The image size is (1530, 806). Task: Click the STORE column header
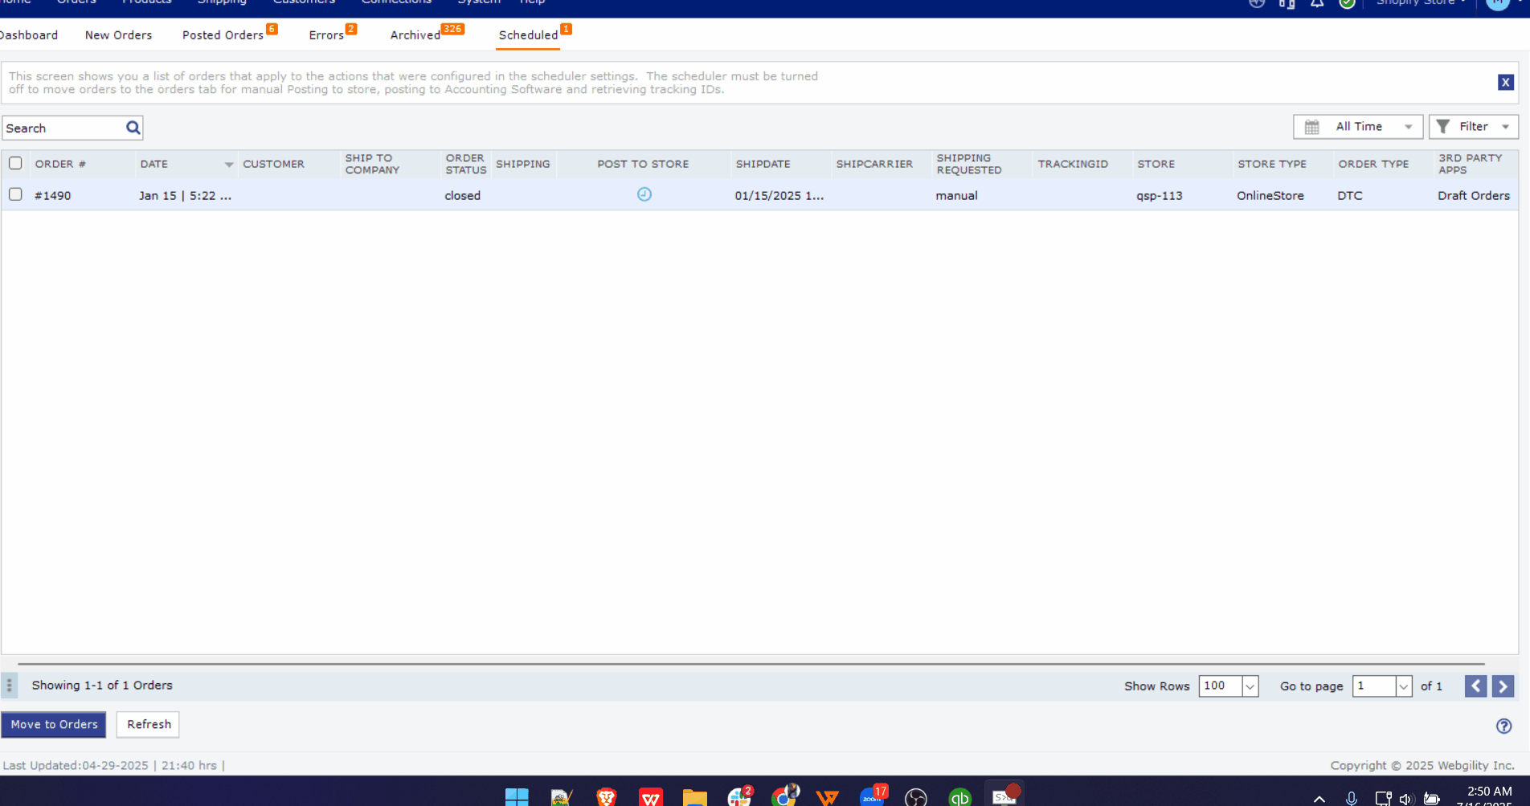[x=1156, y=164]
